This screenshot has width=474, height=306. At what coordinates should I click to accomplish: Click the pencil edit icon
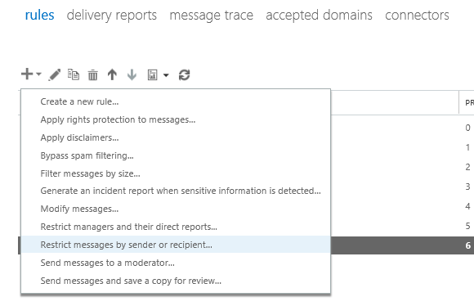[x=55, y=74]
